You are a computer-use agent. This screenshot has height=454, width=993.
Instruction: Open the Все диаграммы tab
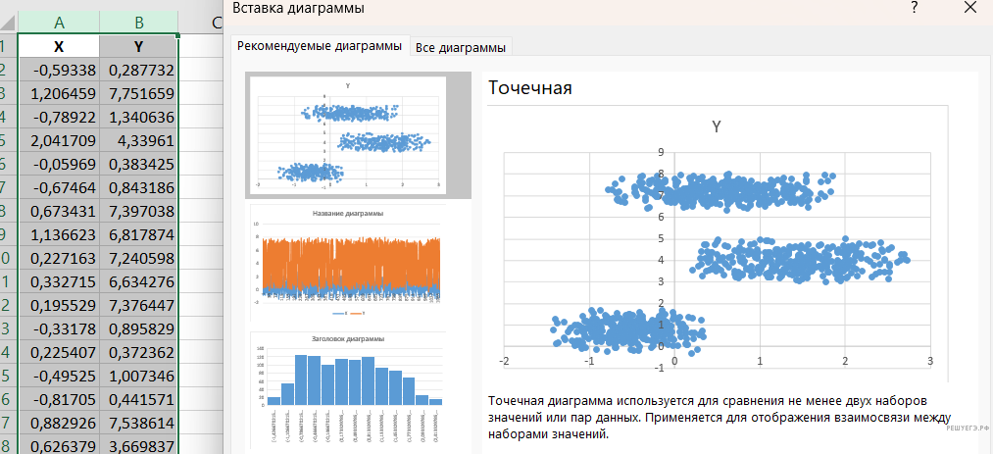coord(461,47)
